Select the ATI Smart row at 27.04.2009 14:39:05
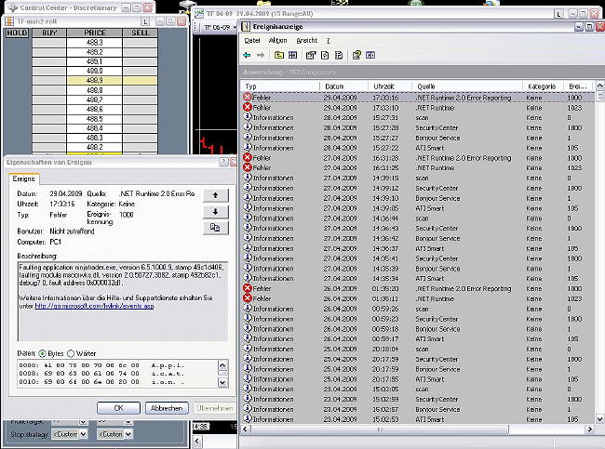Image resolution: width=605 pixels, height=449 pixels. coord(418,208)
